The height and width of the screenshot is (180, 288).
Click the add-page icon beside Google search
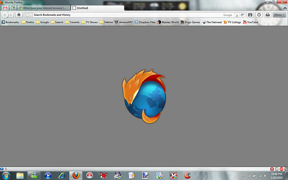(x=237, y=15)
